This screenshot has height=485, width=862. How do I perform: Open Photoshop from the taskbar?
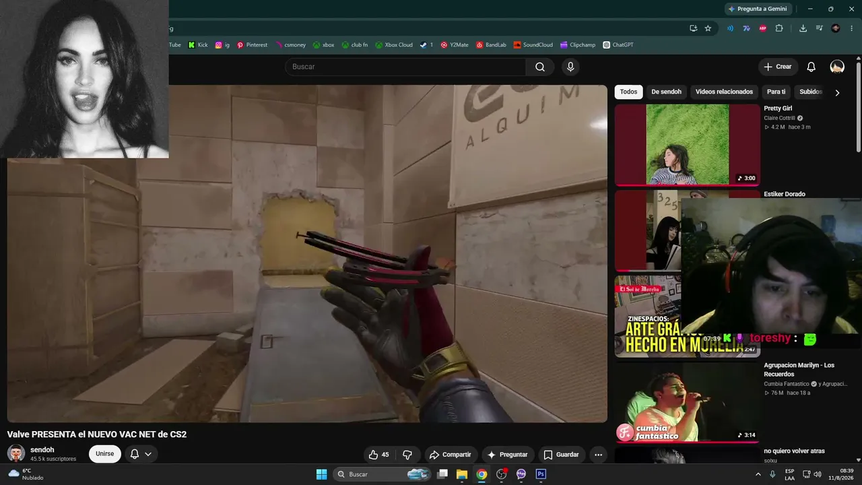tap(540, 474)
